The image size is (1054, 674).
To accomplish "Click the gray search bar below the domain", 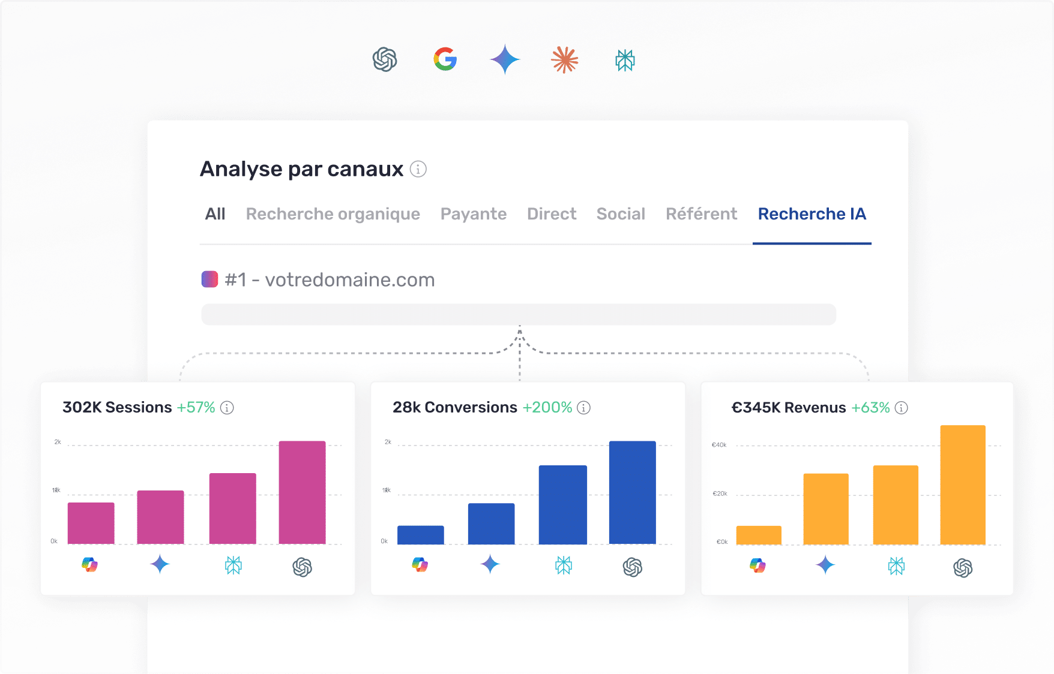I will pos(519,314).
